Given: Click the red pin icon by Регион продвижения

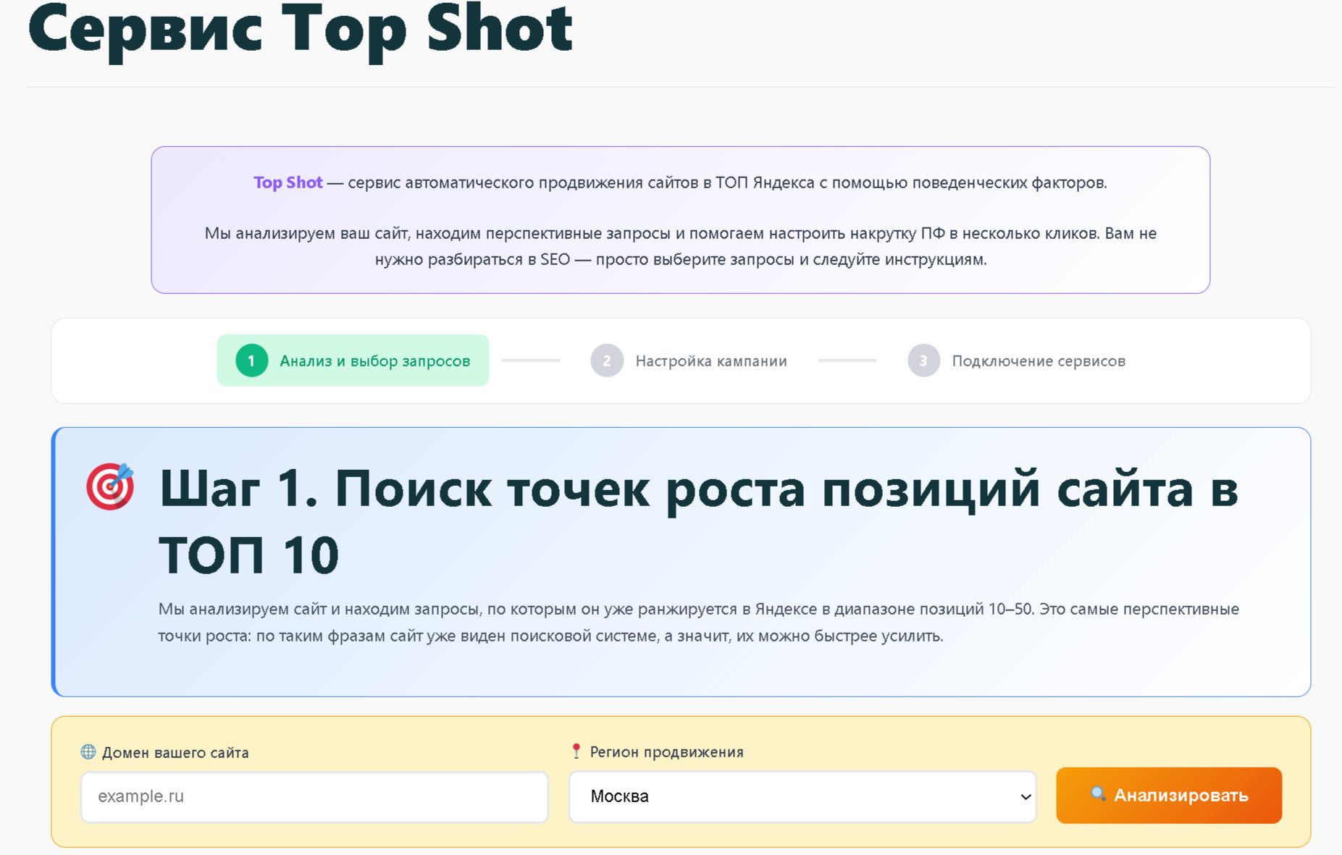Looking at the screenshot, I should coord(576,751).
